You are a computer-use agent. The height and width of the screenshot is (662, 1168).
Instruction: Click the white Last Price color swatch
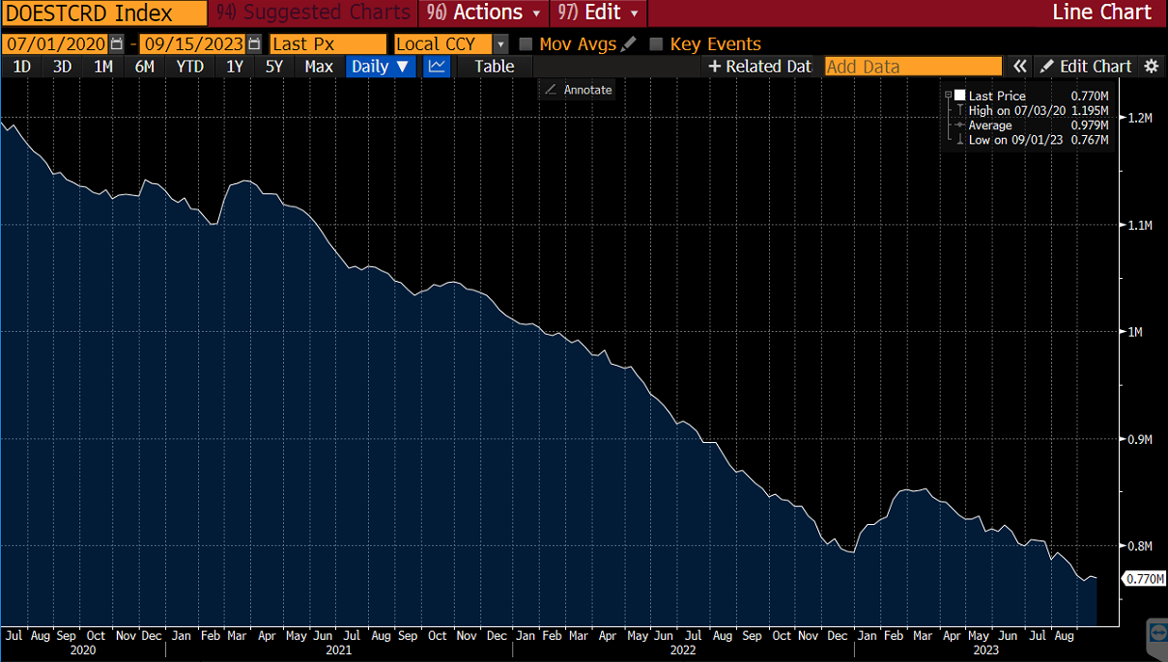point(960,96)
